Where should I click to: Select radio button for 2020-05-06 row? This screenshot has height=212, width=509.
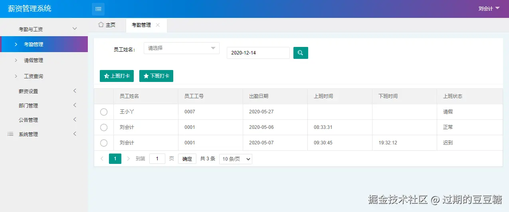(104, 128)
